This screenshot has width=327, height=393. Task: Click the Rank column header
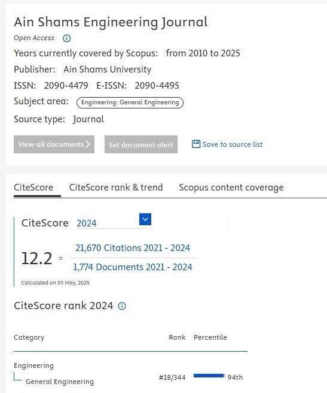[x=177, y=337]
